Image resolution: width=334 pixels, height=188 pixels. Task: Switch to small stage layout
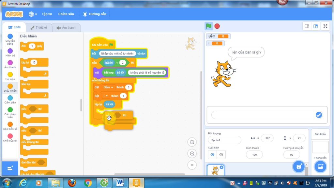tap(307, 26)
